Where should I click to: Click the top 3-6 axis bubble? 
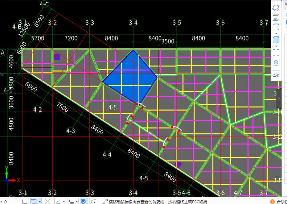(220, 22)
